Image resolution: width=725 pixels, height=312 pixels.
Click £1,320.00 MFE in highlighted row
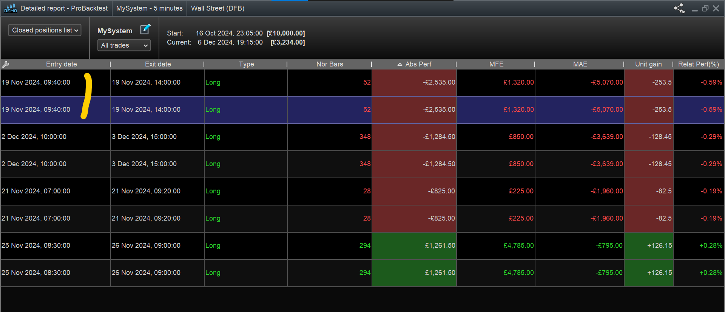tap(518, 110)
